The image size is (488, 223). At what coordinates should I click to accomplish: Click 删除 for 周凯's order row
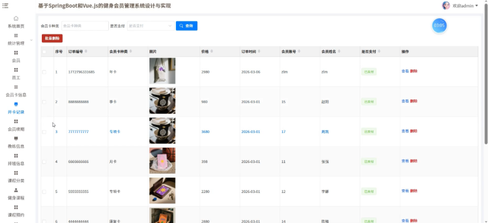(414, 131)
